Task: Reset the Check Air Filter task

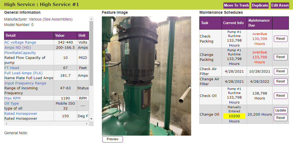Action: coord(280,71)
